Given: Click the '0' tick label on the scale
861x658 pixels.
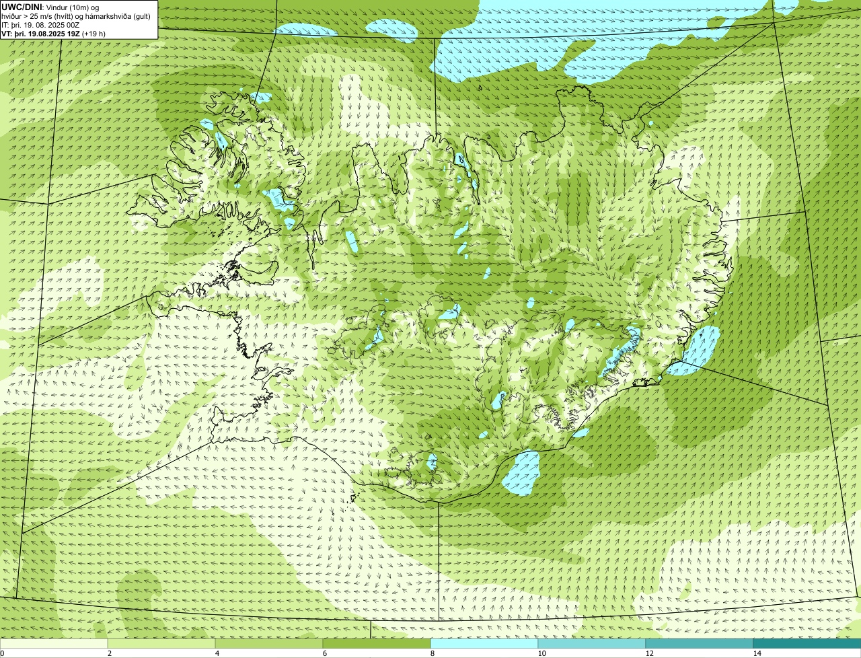Looking at the screenshot, I should pyautogui.click(x=2, y=653).
